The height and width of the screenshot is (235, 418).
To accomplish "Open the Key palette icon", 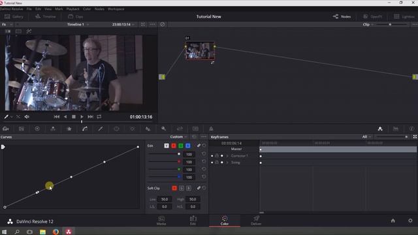I will tap(164, 129).
